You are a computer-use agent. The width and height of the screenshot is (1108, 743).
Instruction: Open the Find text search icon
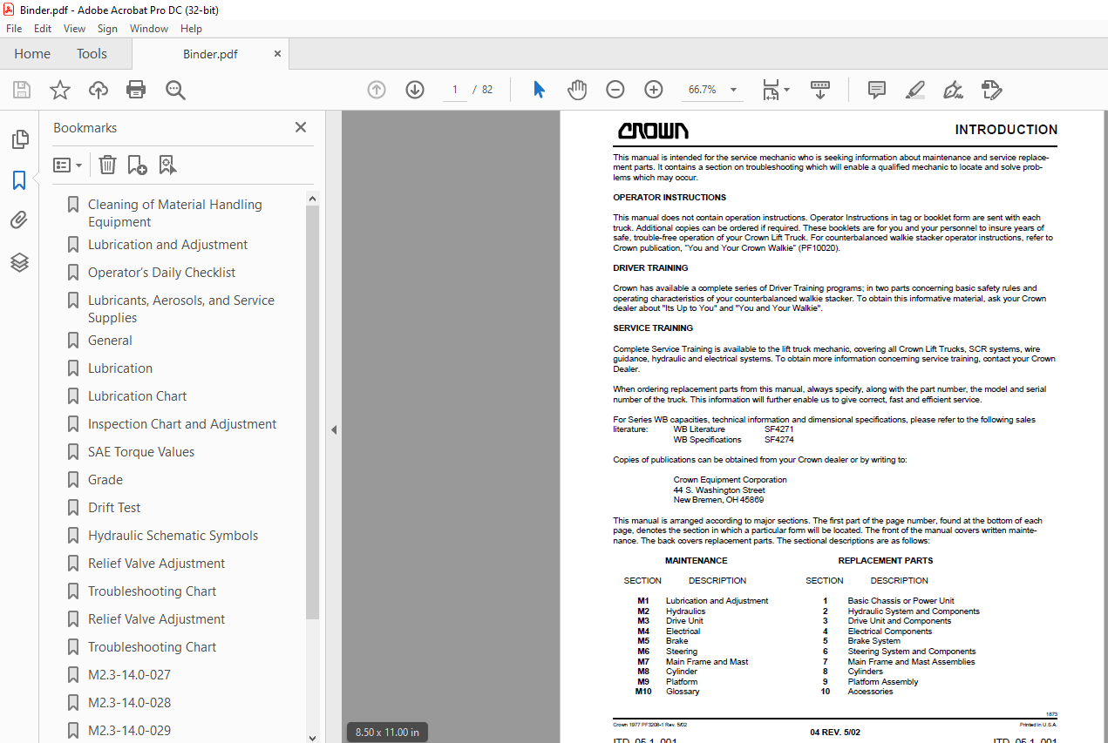point(175,90)
